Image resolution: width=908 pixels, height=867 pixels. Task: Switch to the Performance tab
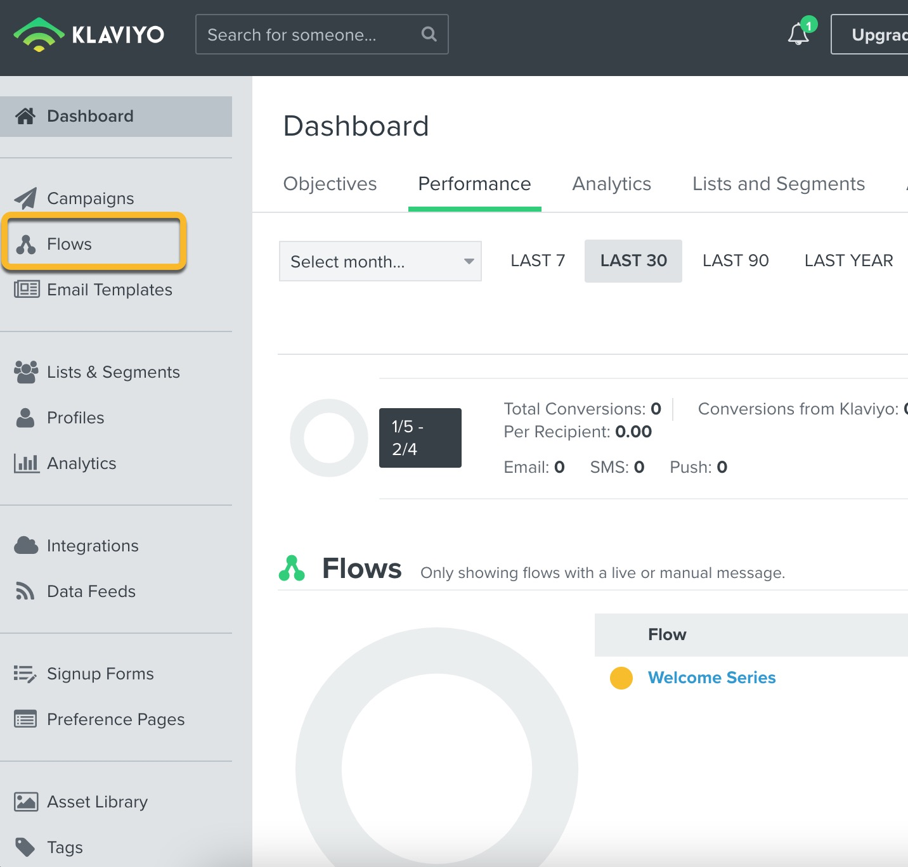coord(475,184)
